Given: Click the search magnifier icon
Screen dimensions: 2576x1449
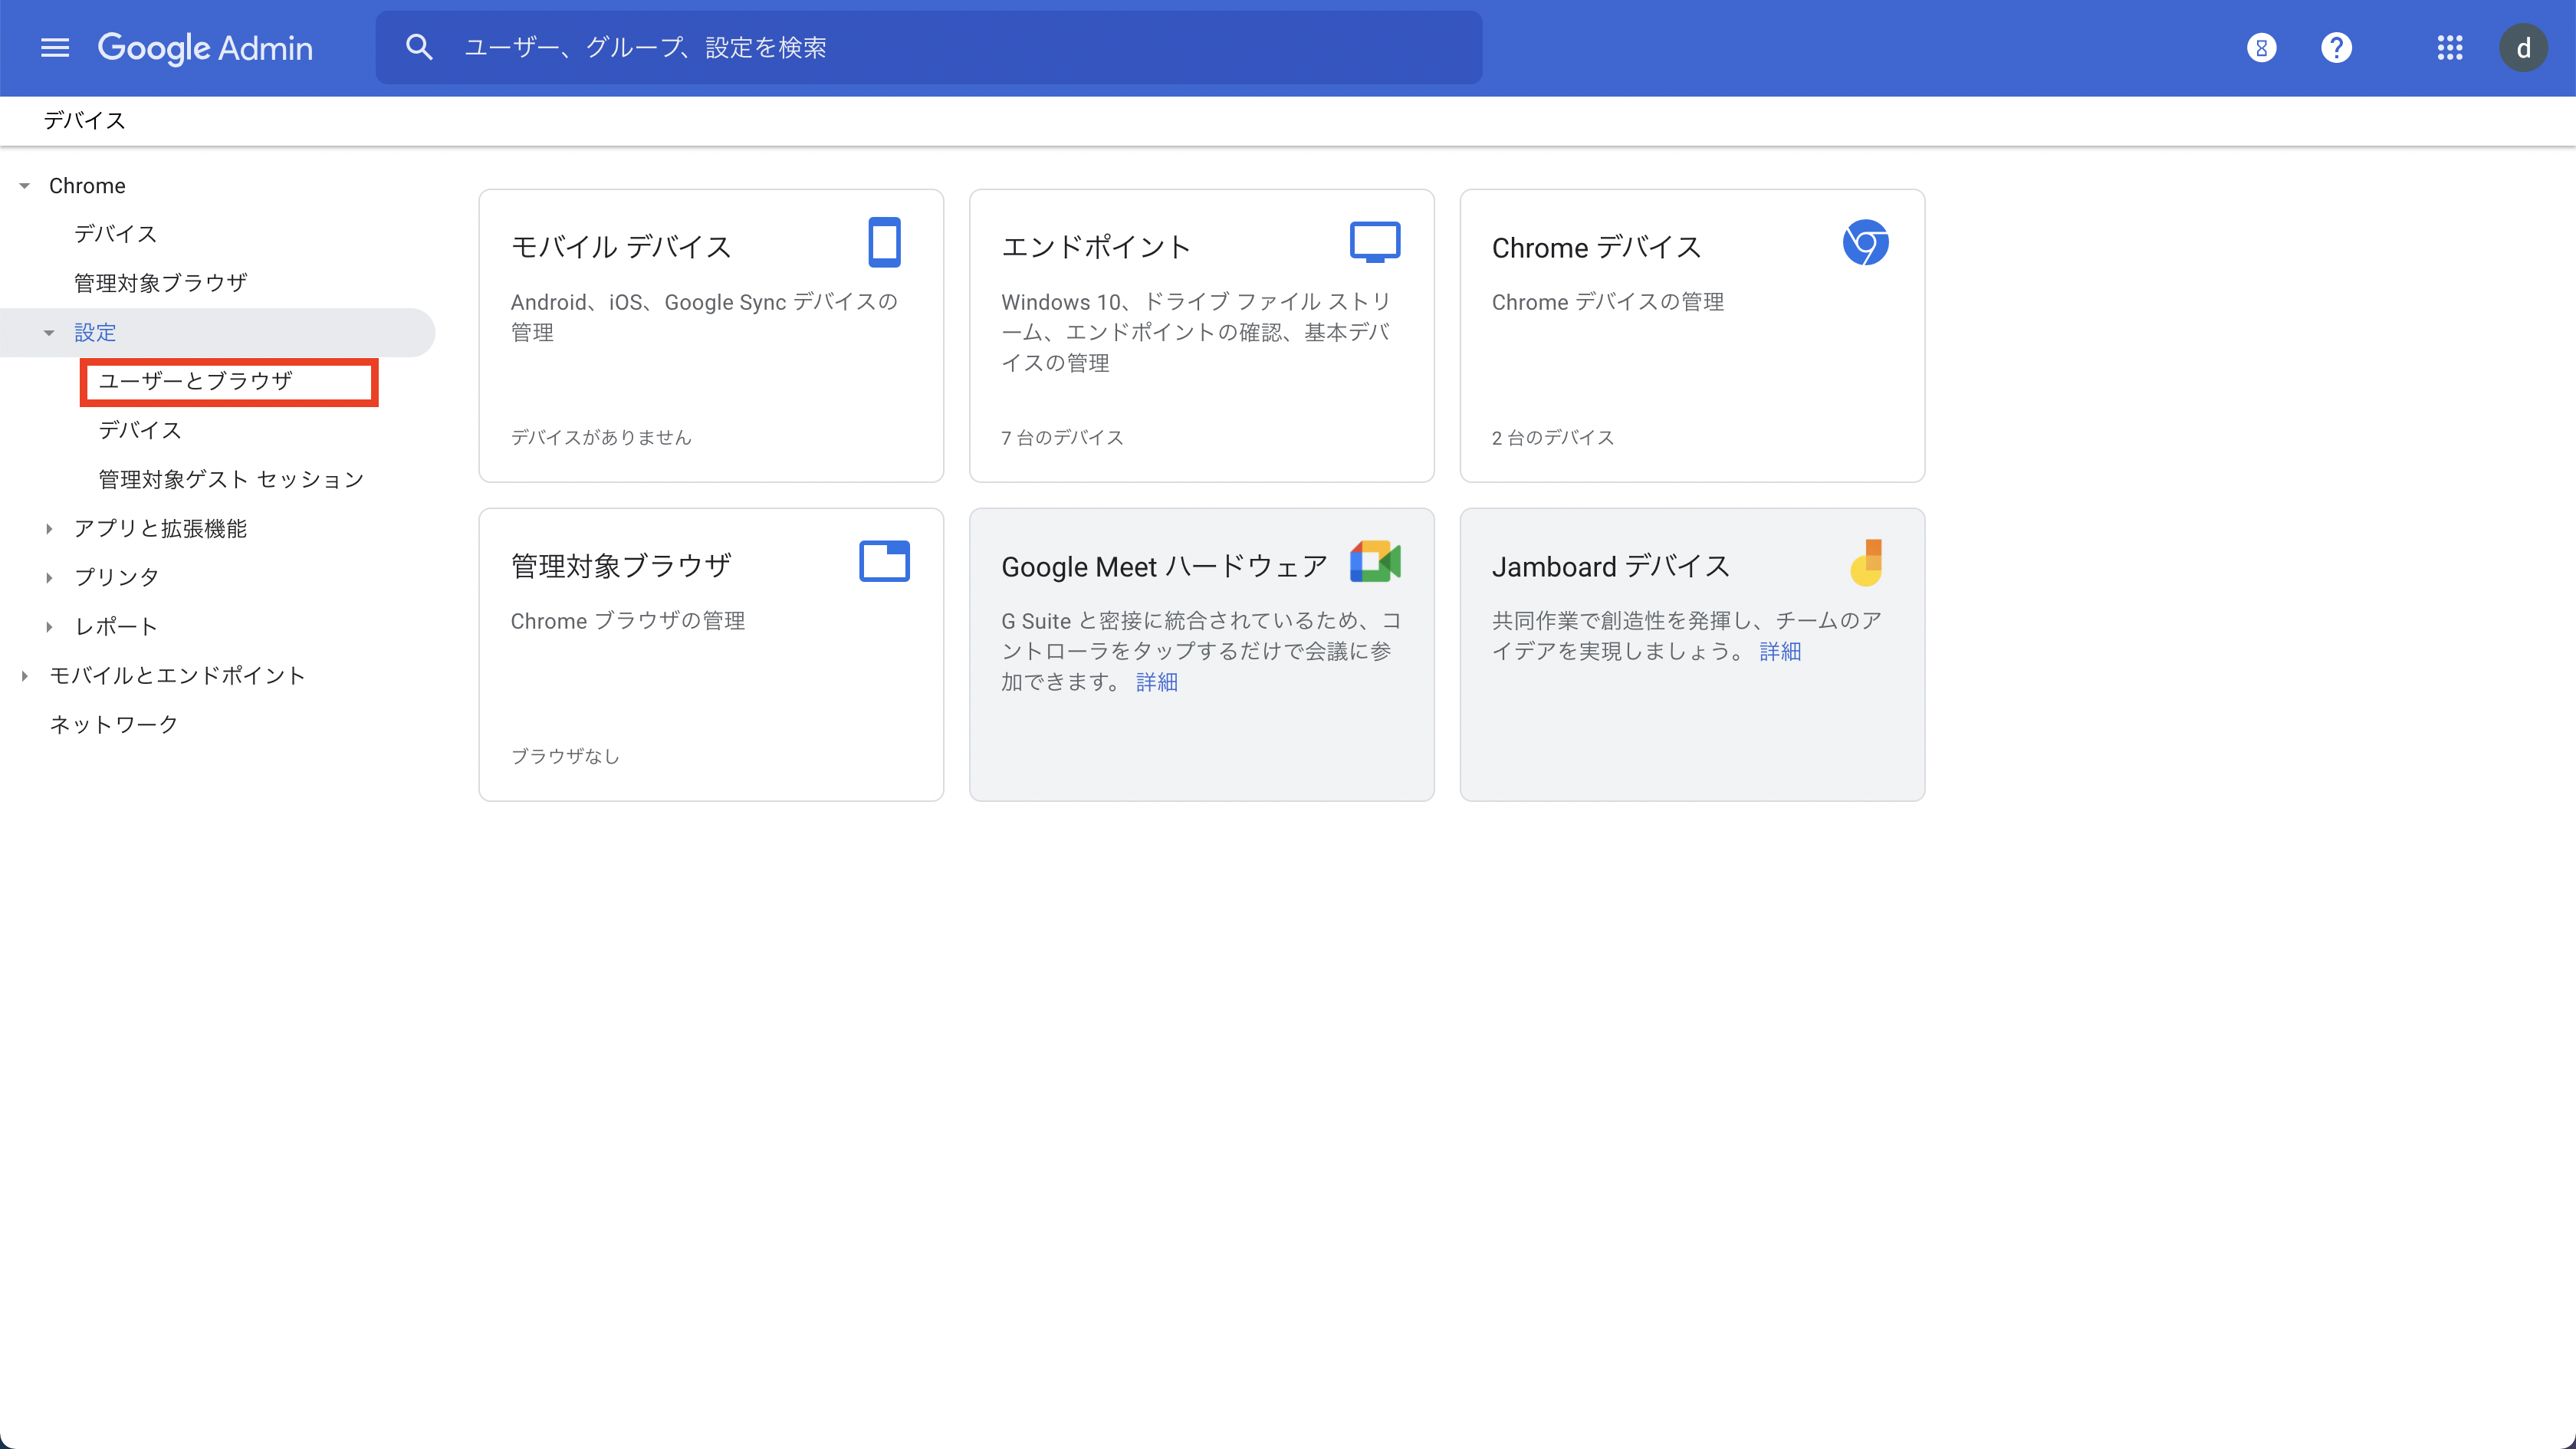Looking at the screenshot, I should tap(419, 47).
